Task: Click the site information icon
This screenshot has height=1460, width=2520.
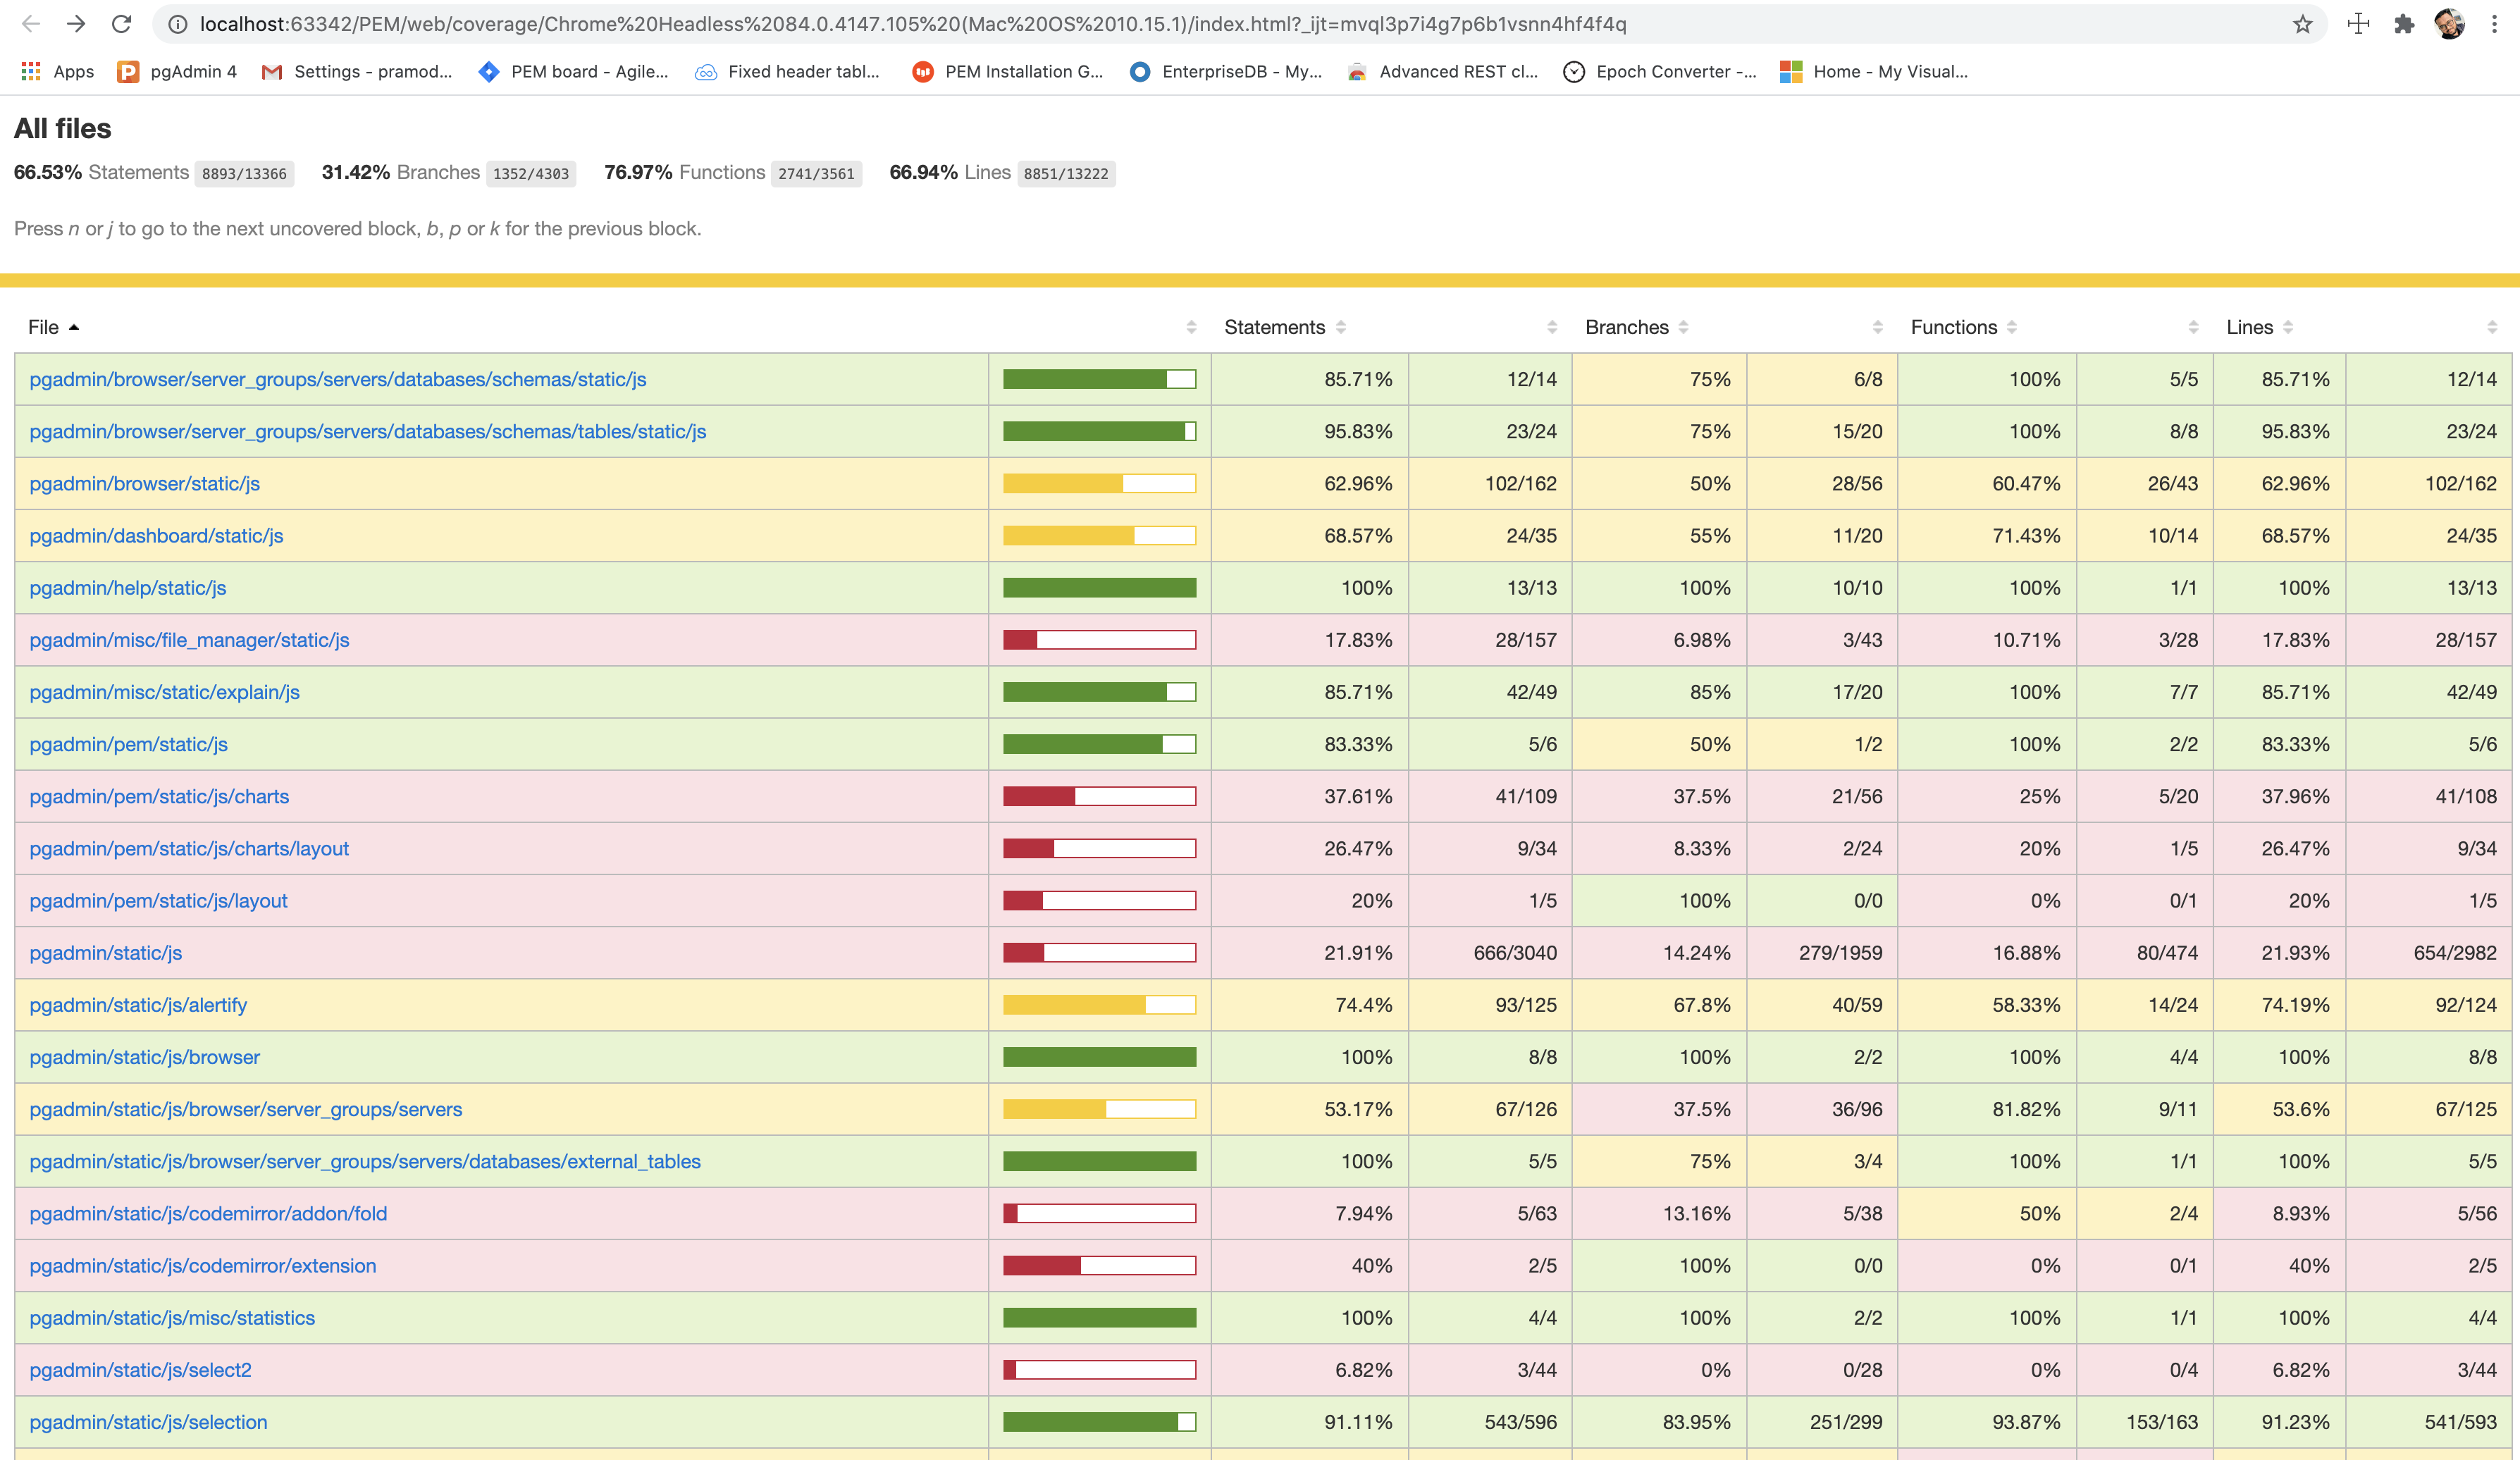Action: [x=177, y=24]
